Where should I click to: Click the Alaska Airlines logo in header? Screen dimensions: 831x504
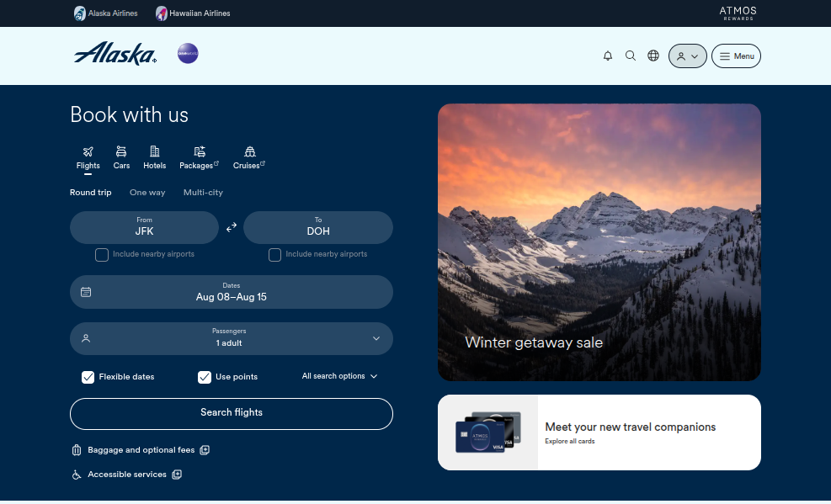click(115, 54)
